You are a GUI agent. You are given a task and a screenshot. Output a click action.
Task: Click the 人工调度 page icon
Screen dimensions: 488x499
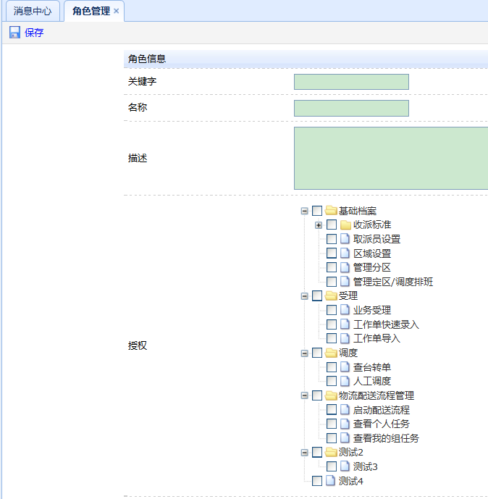pos(345,381)
